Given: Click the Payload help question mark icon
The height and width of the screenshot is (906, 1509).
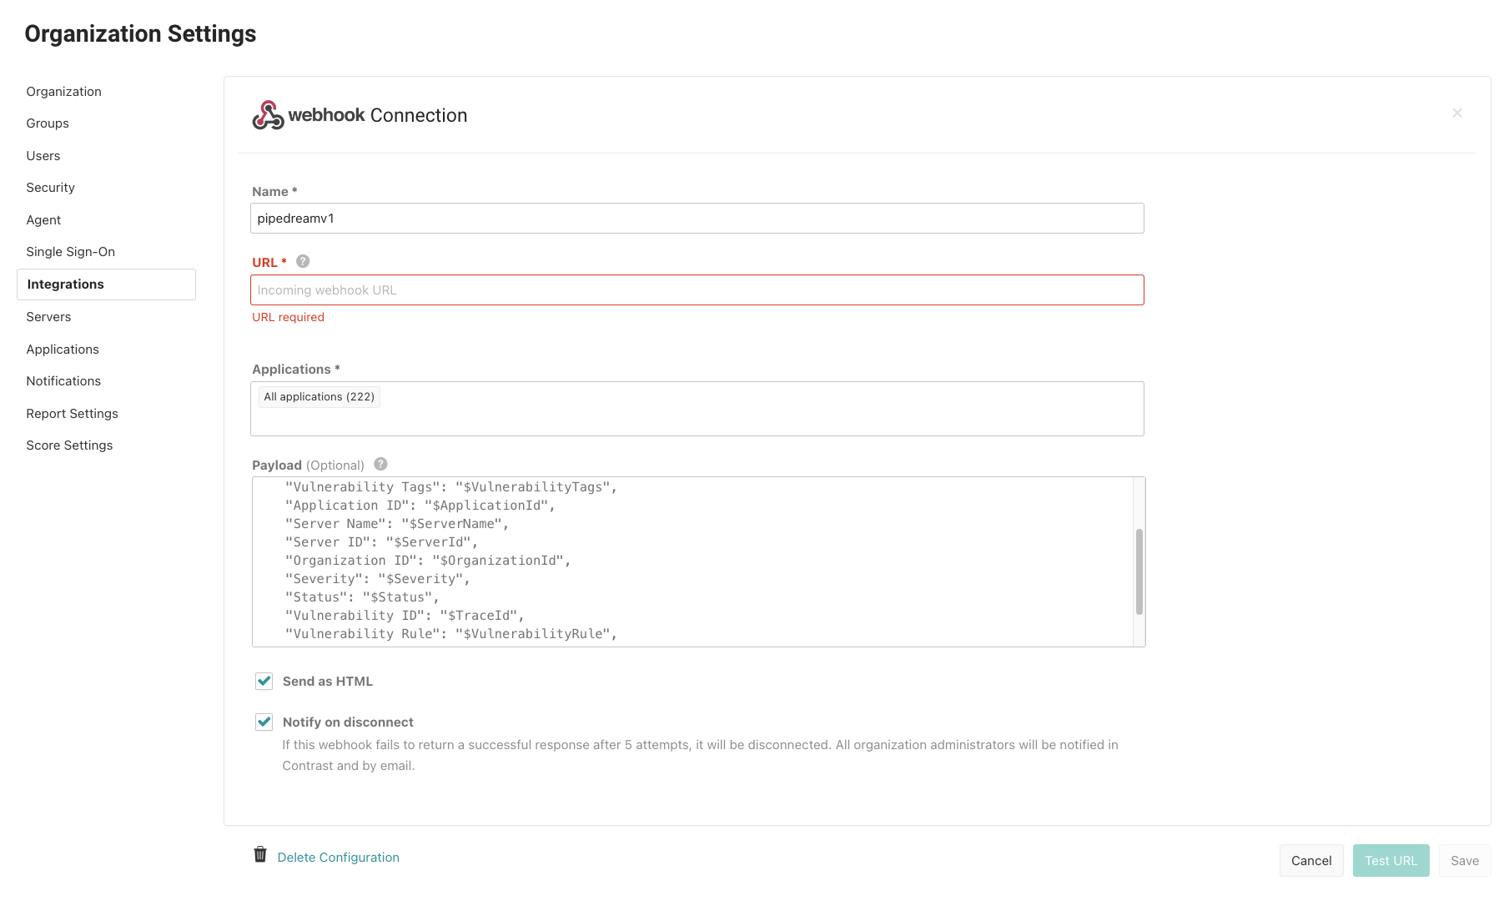Looking at the screenshot, I should [x=380, y=464].
